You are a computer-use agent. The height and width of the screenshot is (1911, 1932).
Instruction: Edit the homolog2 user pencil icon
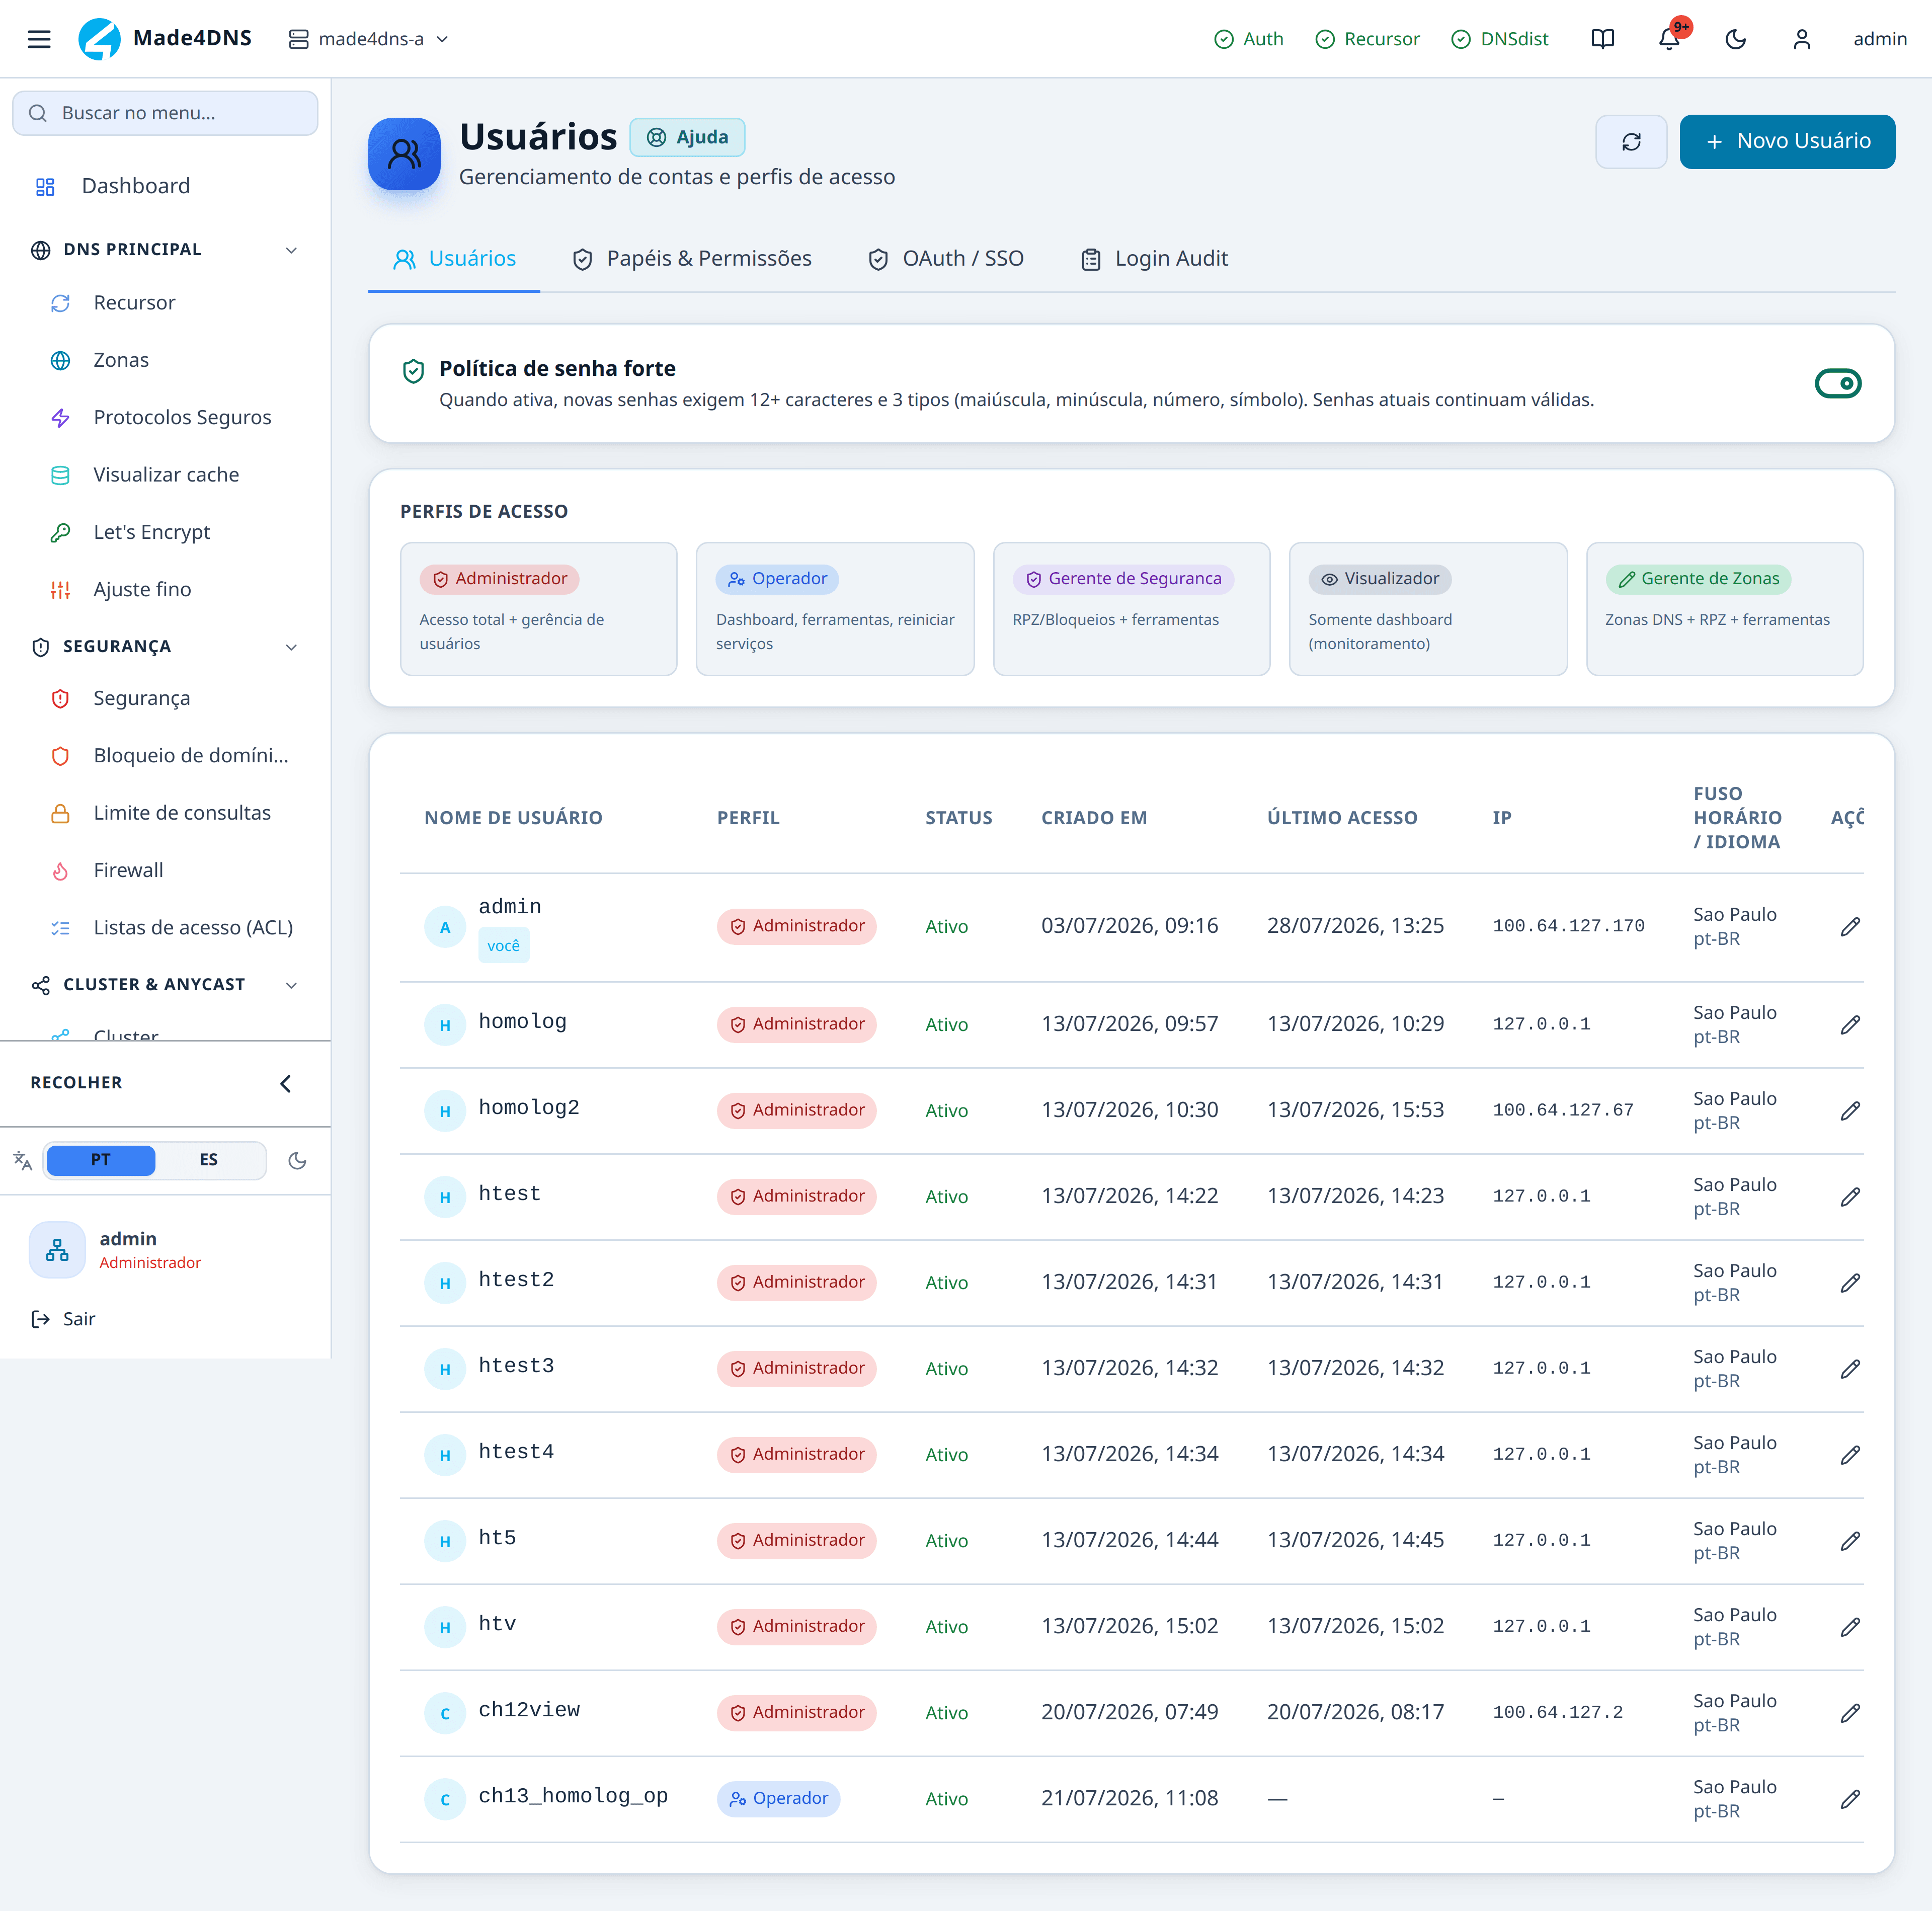click(x=1849, y=1111)
